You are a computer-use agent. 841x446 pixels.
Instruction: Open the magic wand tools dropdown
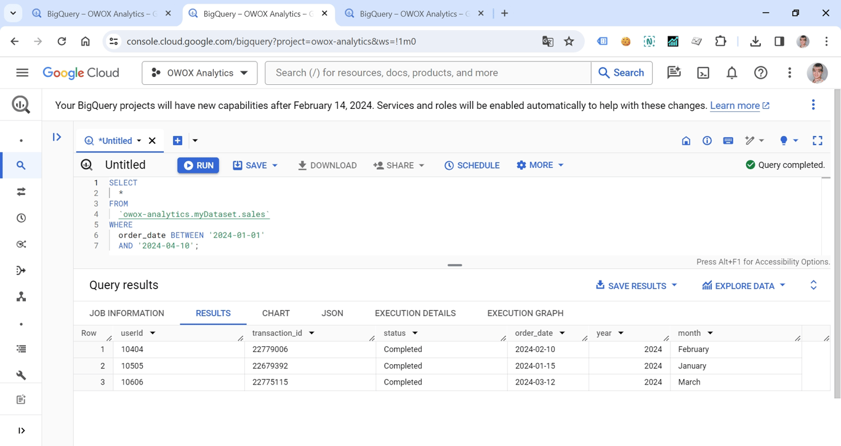(754, 141)
